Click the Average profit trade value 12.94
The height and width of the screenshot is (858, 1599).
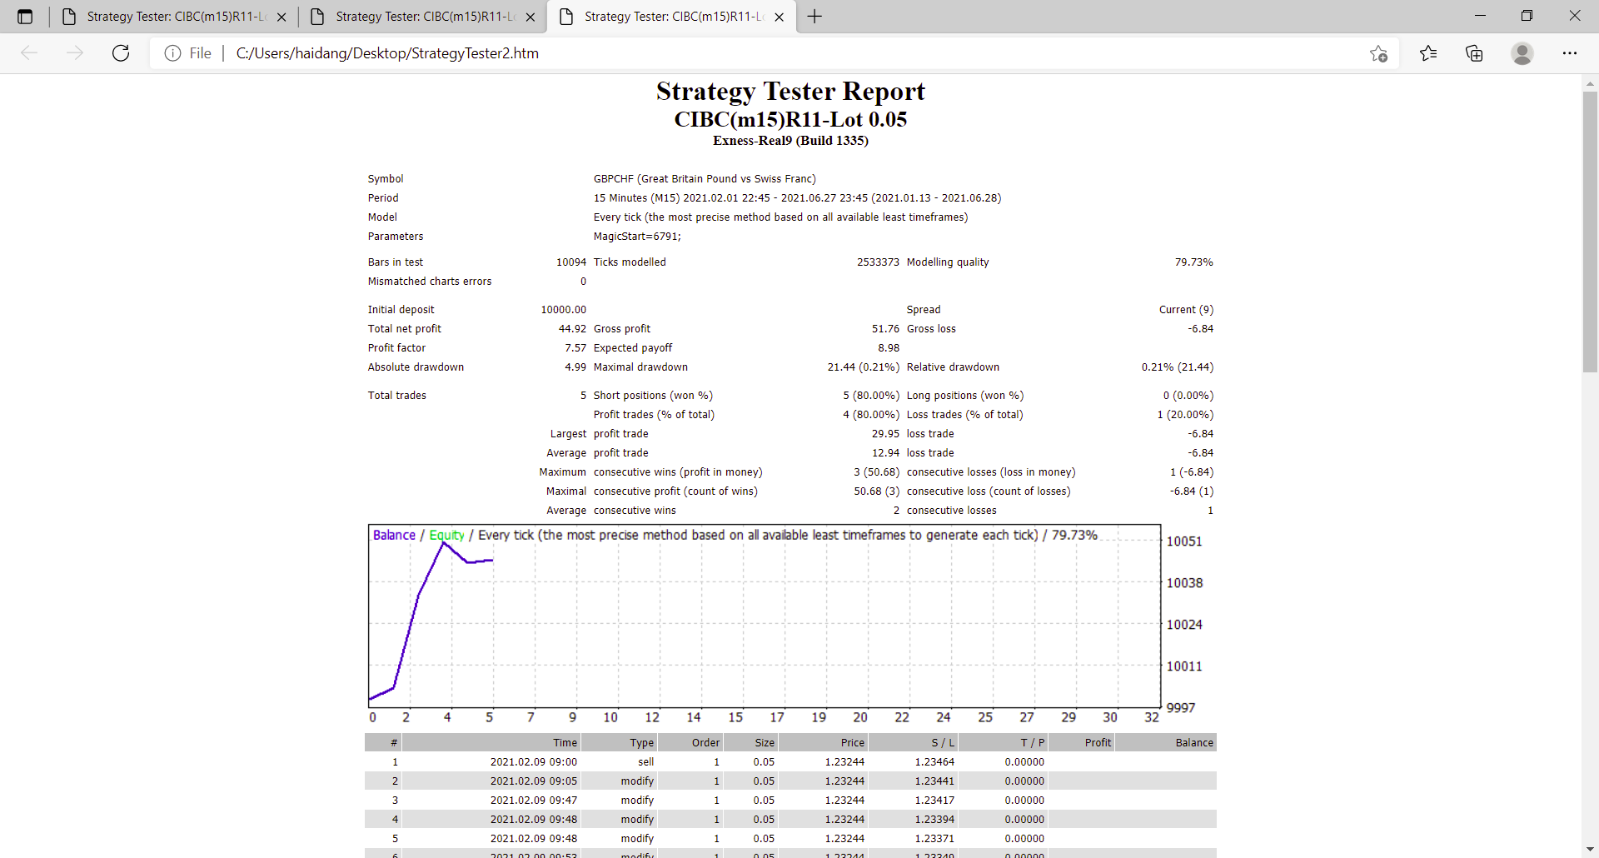pos(885,453)
